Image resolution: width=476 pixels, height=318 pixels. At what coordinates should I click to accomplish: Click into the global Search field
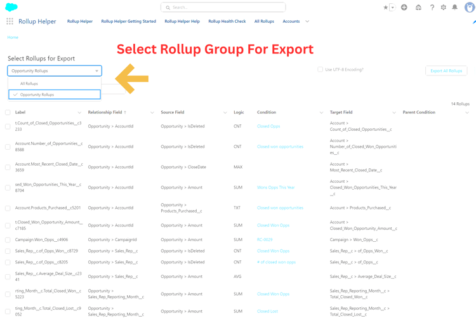(223, 7)
